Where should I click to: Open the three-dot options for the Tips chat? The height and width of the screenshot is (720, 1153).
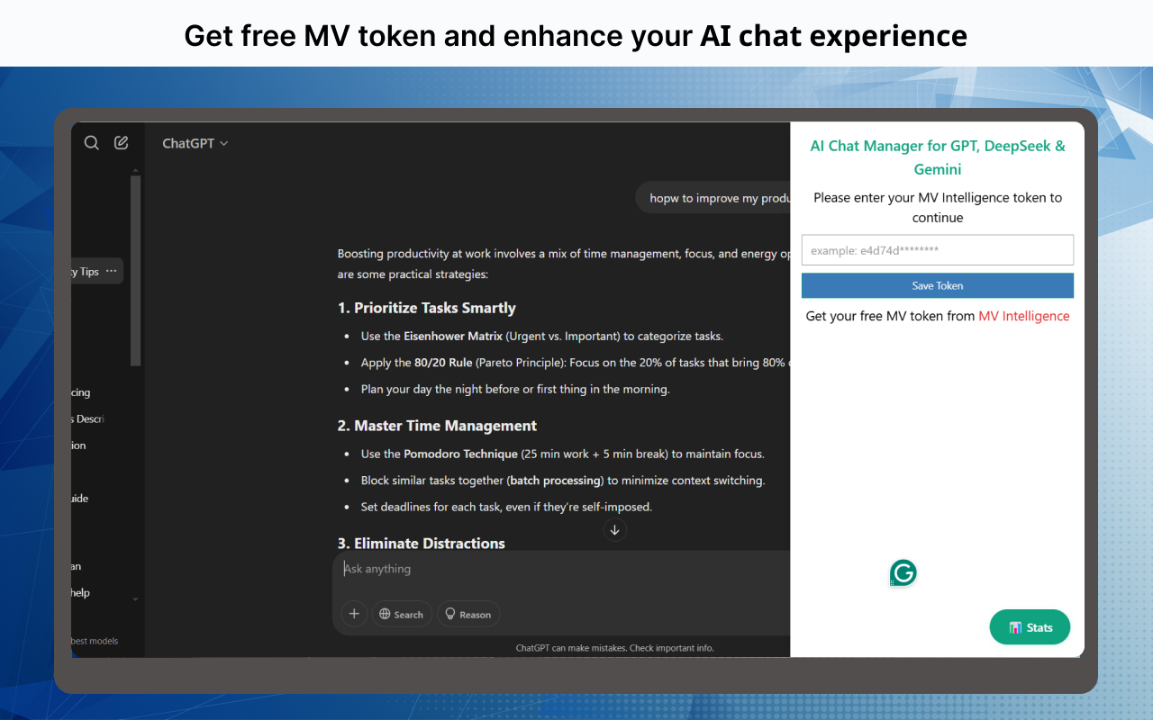click(x=111, y=271)
